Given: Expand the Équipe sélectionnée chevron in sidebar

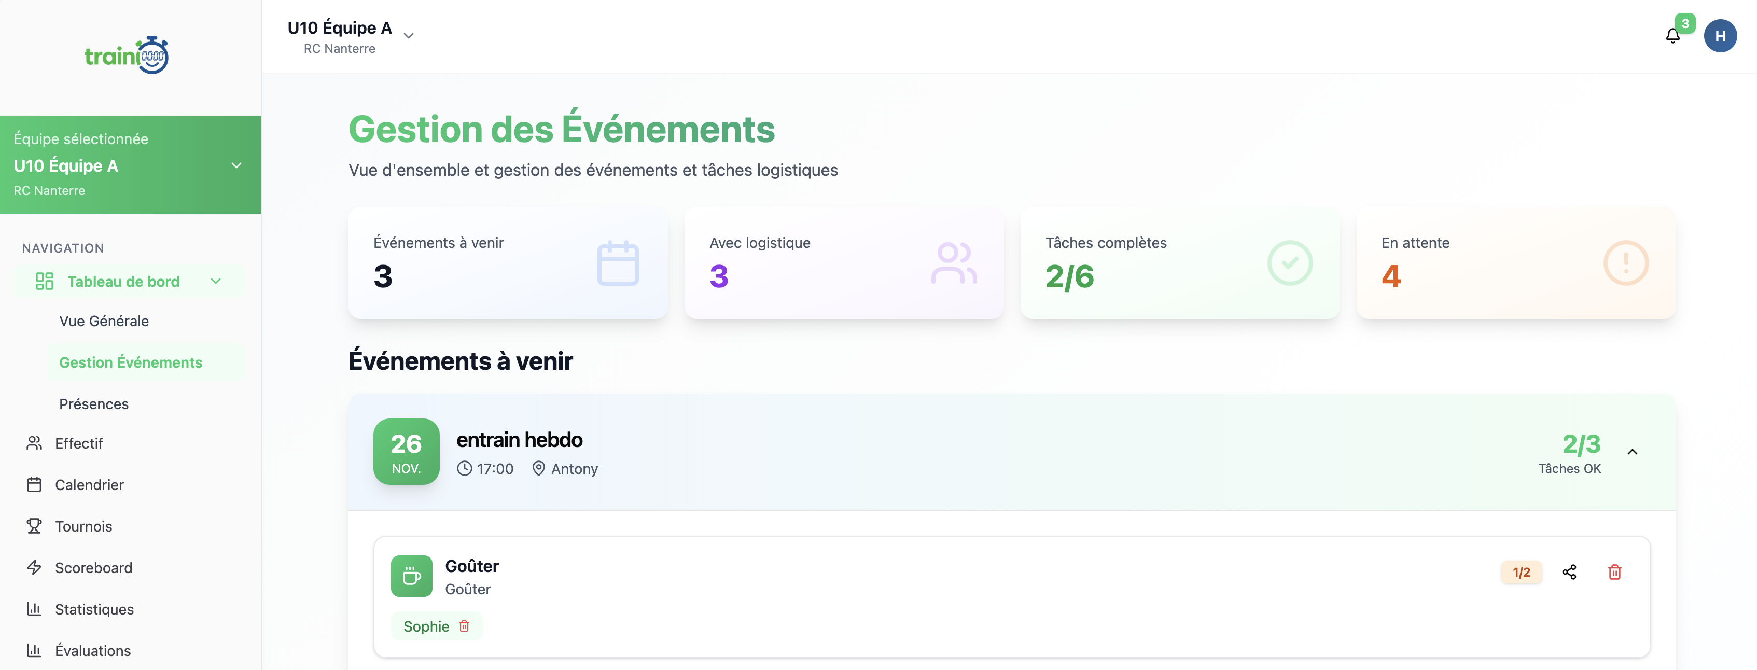Looking at the screenshot, I should click(236, 164).
